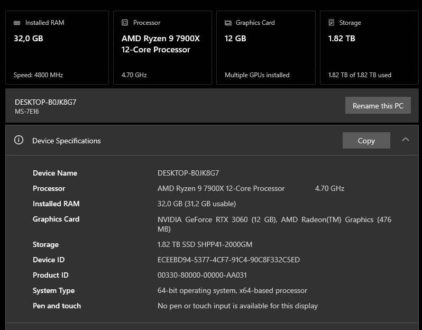
Task: Select Device Name value DESKTOP-B0JK8G7 in specifications
Action: click(188, 173)
